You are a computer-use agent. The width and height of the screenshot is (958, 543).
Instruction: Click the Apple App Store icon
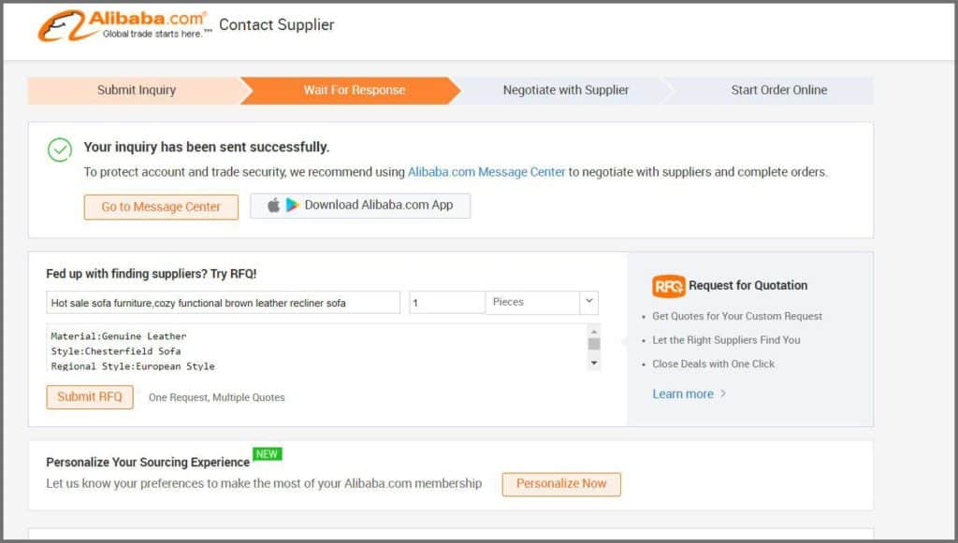pos(274,205)
